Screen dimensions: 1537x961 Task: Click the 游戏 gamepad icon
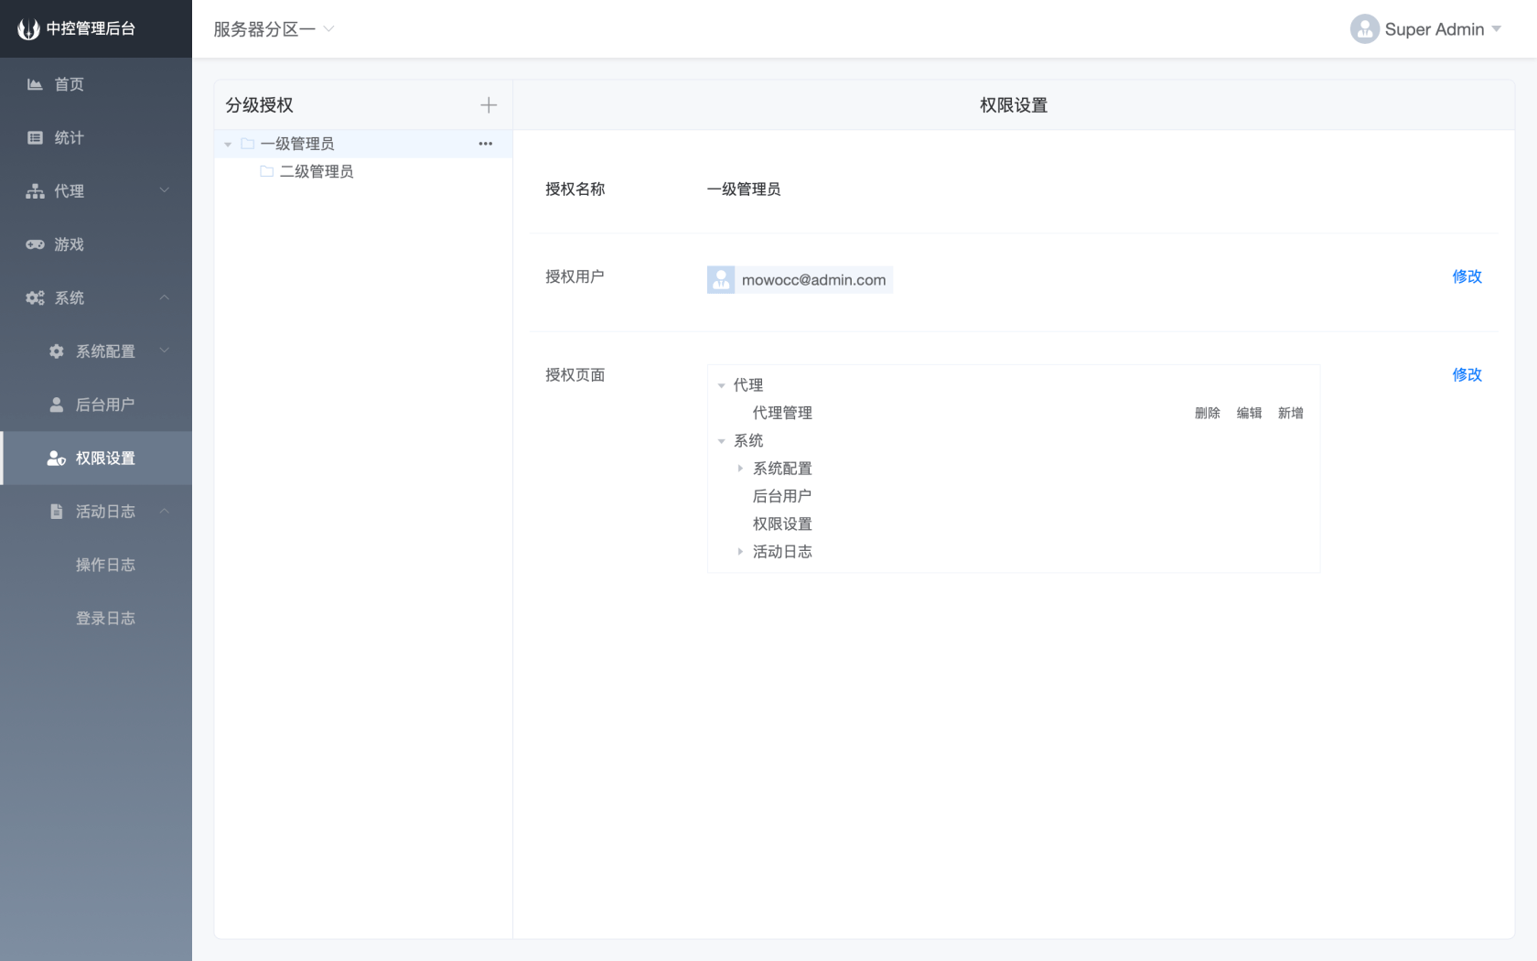35,244
